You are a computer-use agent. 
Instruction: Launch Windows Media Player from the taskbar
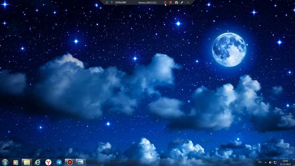coord(16,162)
